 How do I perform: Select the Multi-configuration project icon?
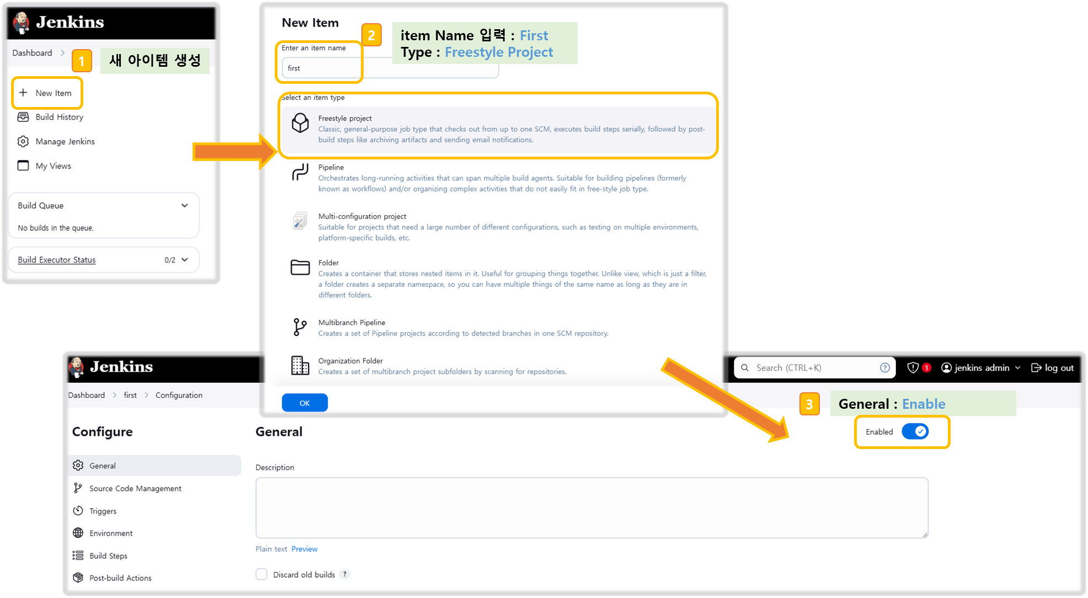click(x=300, y=221)
